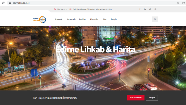Open the LinkedIn profile icon

145,9
